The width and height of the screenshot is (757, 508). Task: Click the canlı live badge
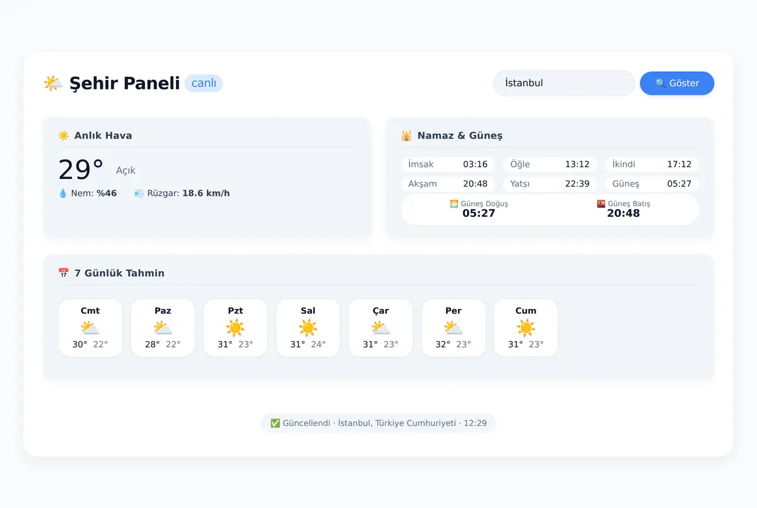click(204, 83)
